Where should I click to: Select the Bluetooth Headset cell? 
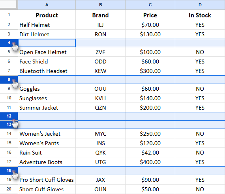(x=47, y=71)
